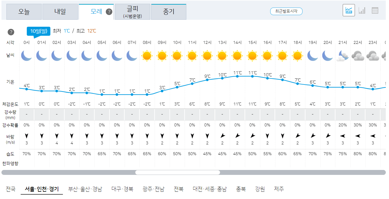Select the 글피 시범운영 tab
The height and width of the screenshot is (199, 389).
[132, 12]
